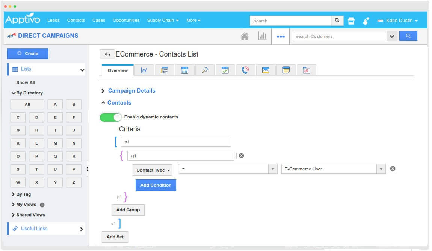Open the Contact Type field dropdown

[152, 170]
